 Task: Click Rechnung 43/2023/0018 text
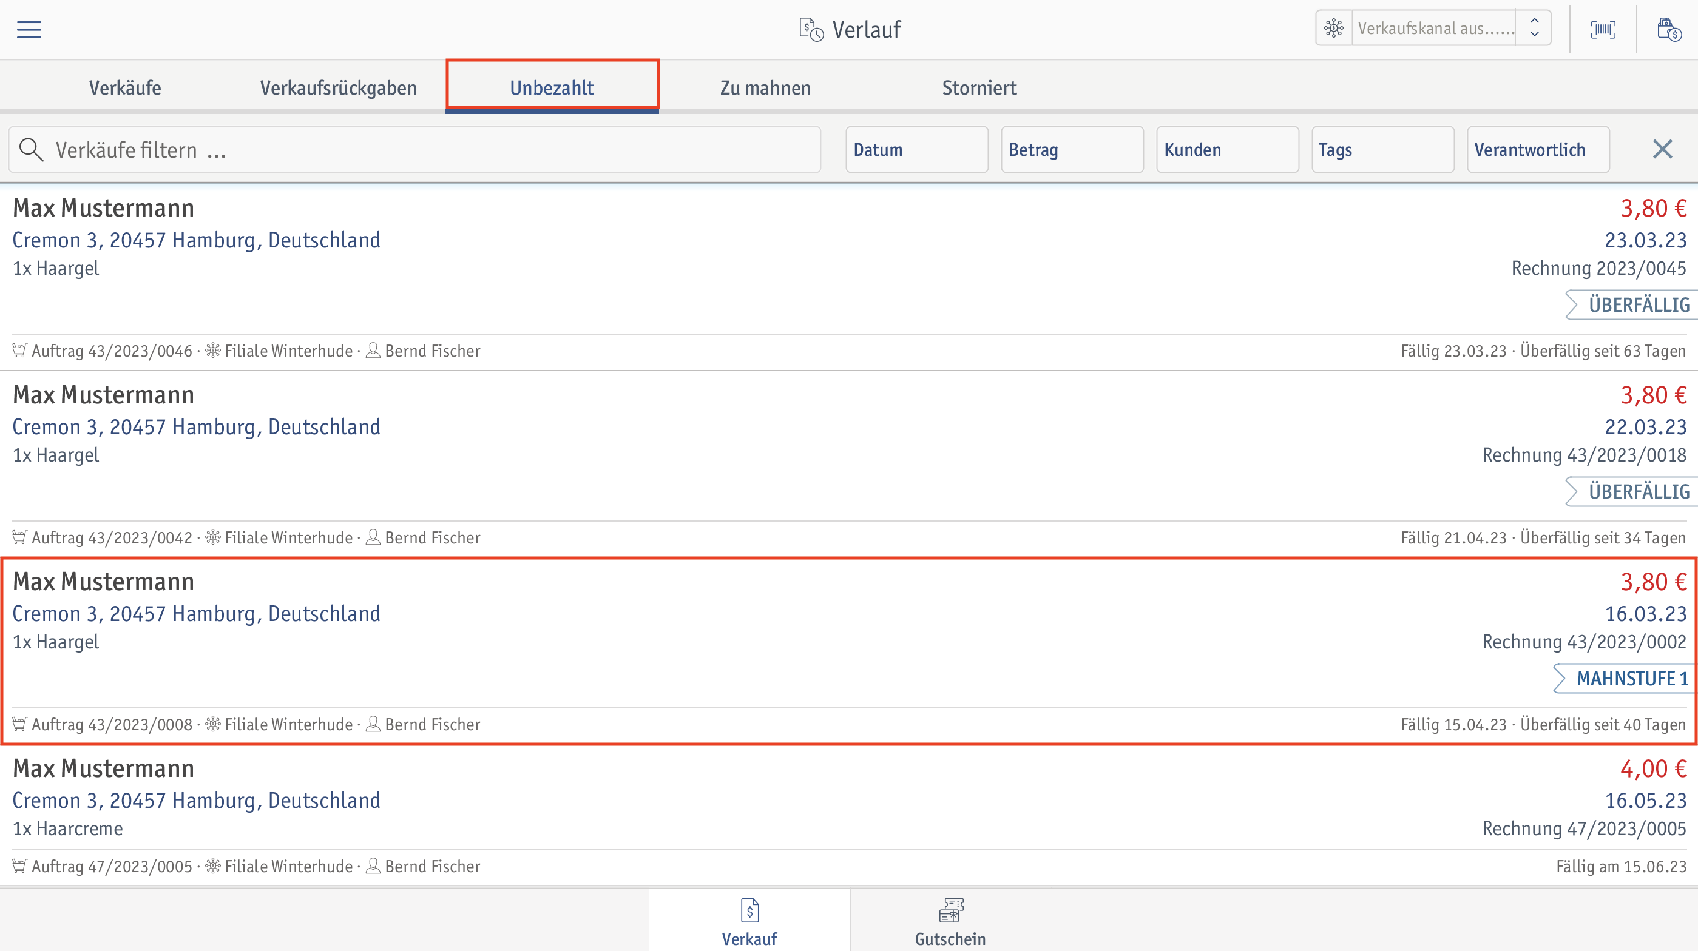click(1584, 455)
